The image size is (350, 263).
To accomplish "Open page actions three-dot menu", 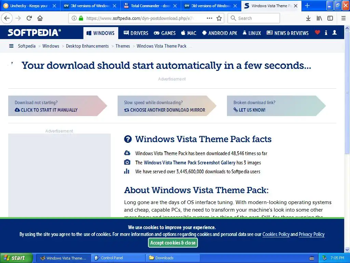I will [x=210, y=18].
